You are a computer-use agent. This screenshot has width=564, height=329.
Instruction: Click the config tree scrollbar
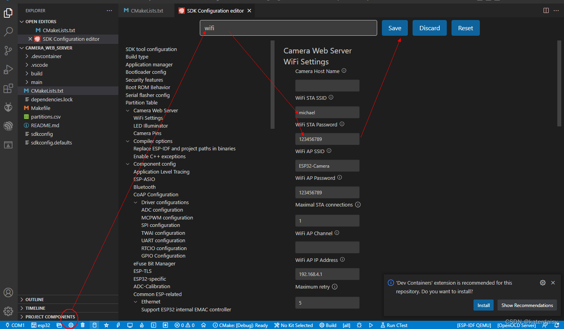[273, 84]
